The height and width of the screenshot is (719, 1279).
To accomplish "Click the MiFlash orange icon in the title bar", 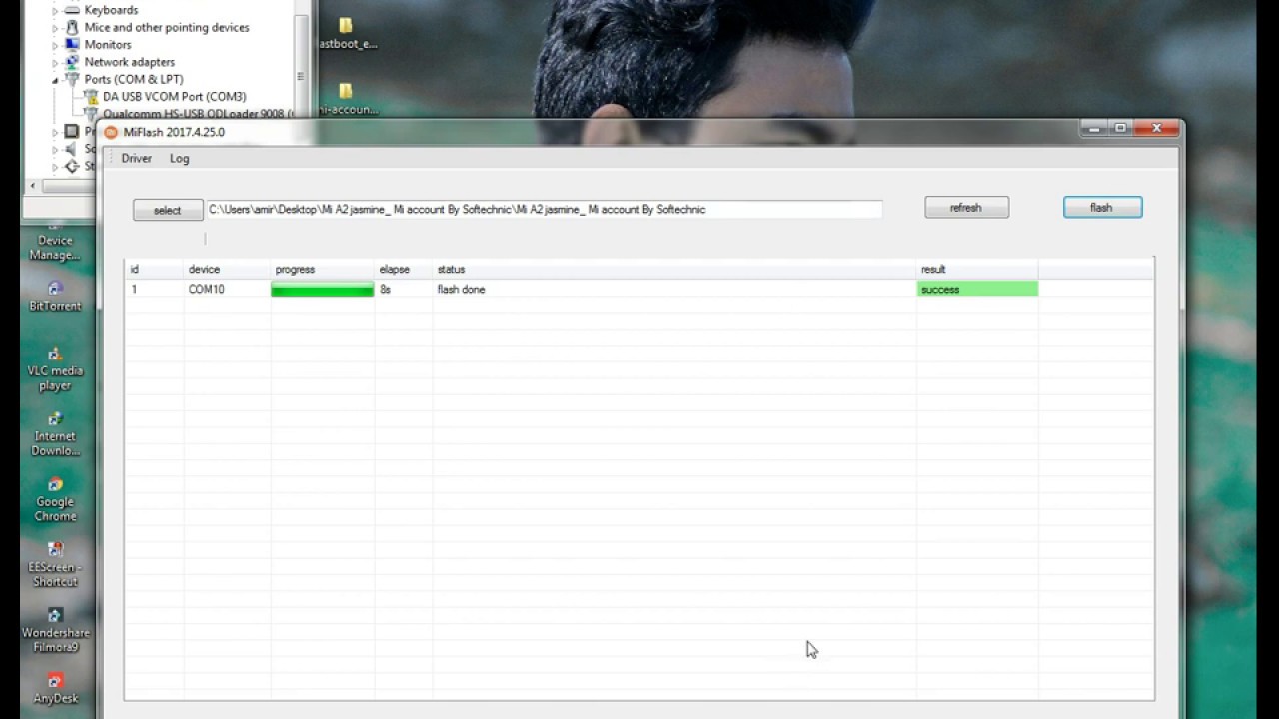I will coord(112,132).
